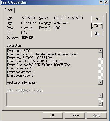Click the Event ID 21dce5b21095479f90cd11f0a9f587dc line
The width and height of the screenshot is (110, 121).
click(x=39, y=65)
